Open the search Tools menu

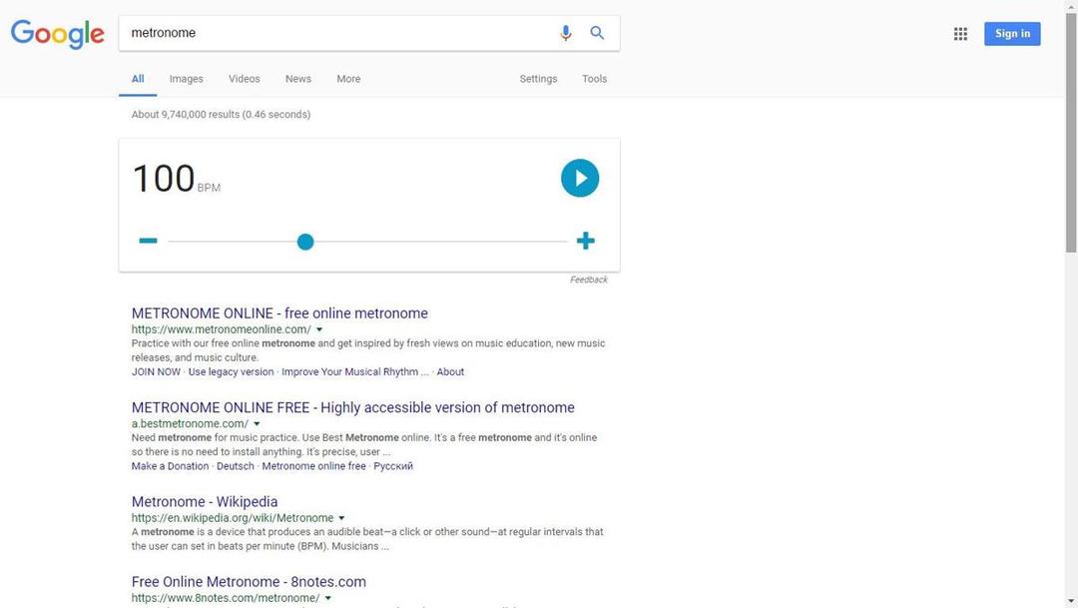(x=594, y=79)
